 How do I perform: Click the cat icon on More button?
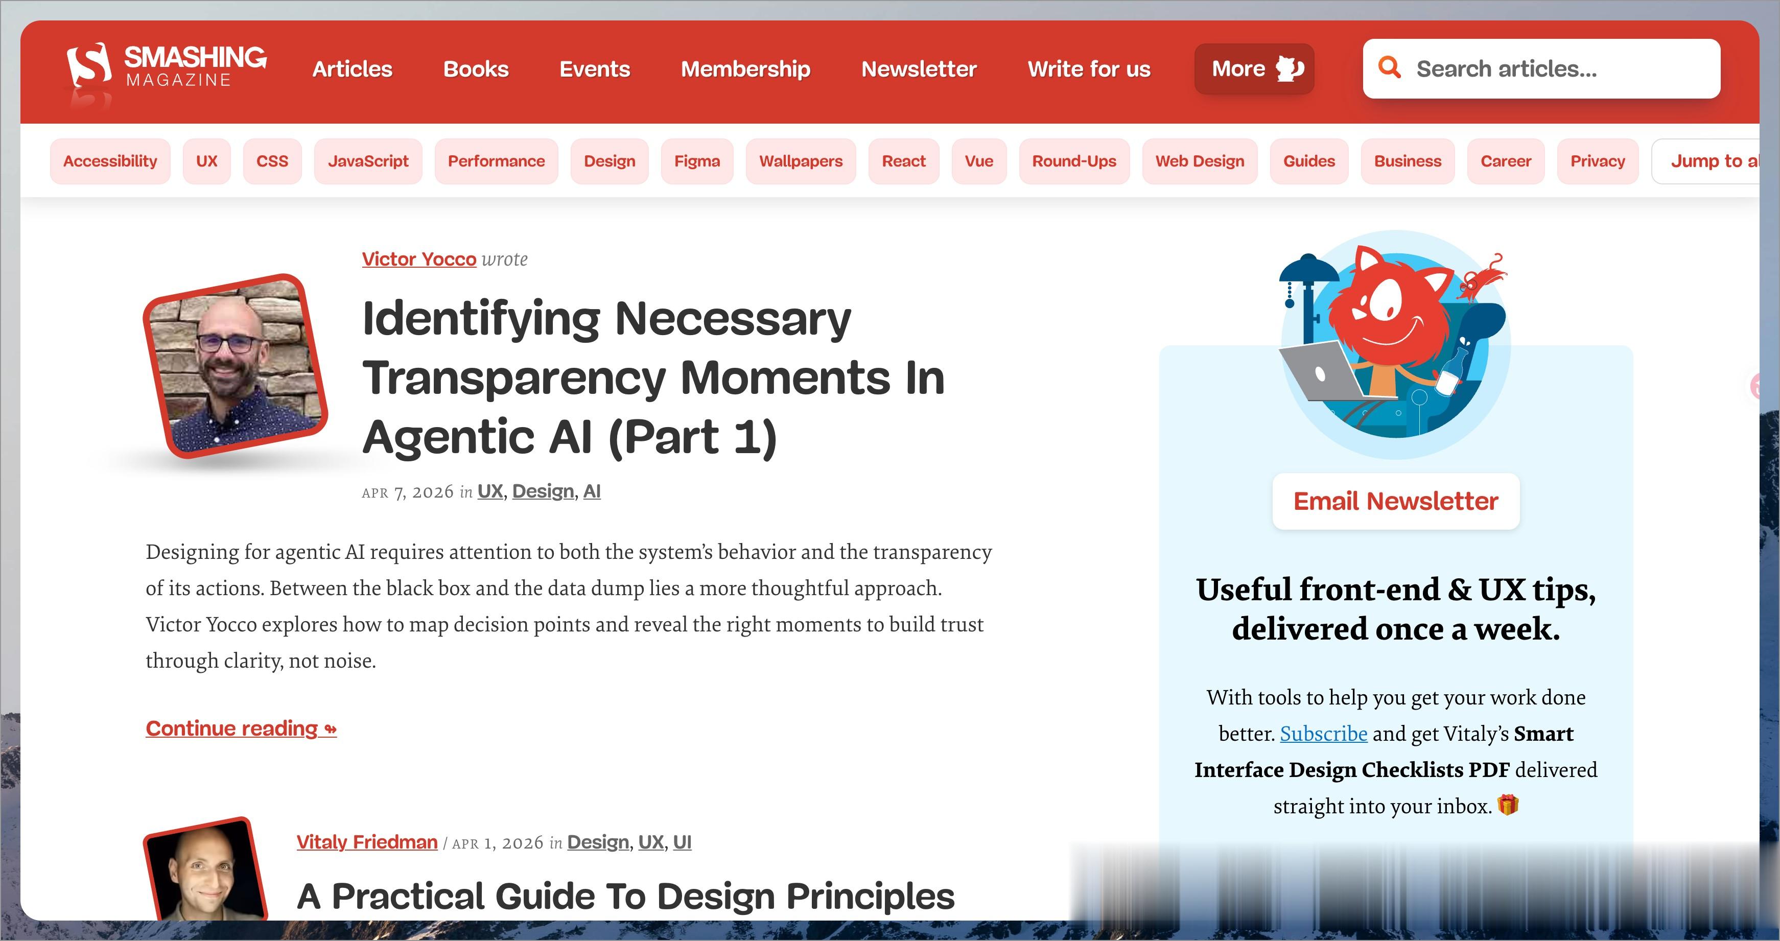coord(1290,68)
